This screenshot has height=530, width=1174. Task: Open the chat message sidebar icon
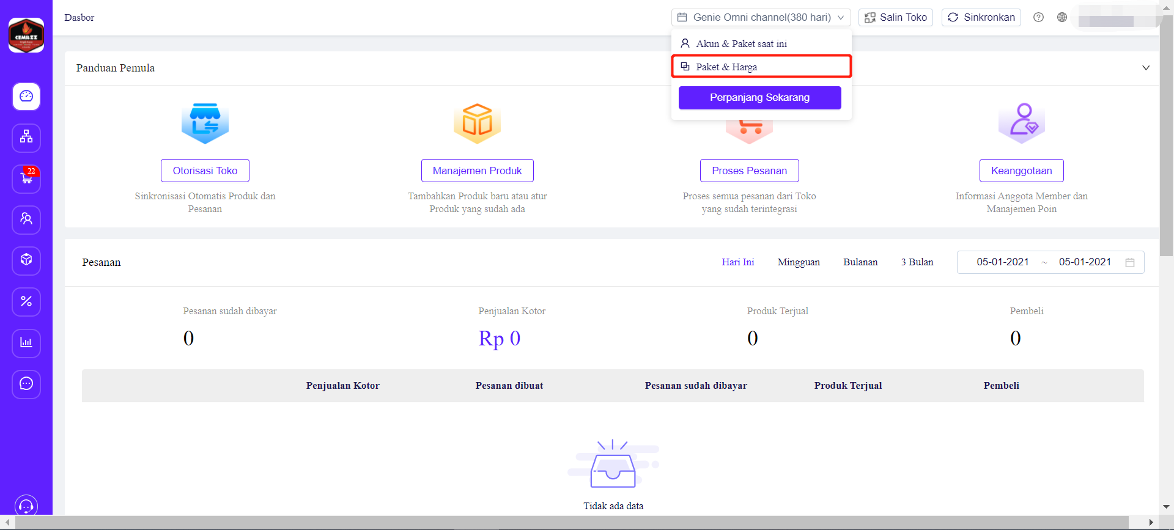[x=26, y=384]
